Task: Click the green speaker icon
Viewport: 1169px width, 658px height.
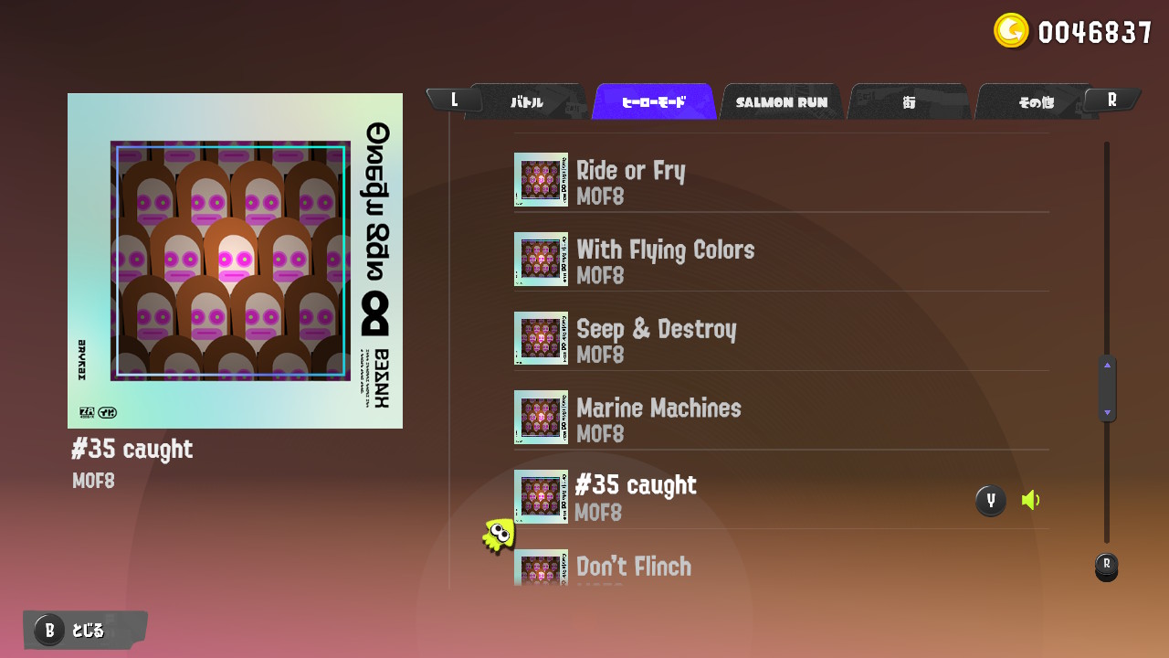Action: [1031, 500]
